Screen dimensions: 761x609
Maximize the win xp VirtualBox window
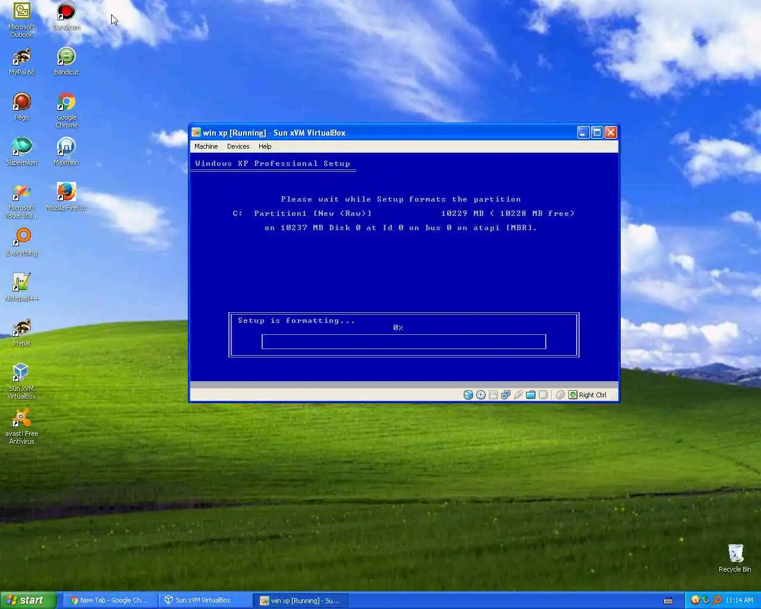tap(597, 133)
